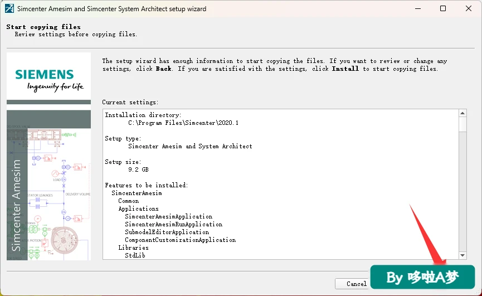Click the Current settings scrollbar thumb
This screenshot has height=296, width=482.
(x=462, y=124)
